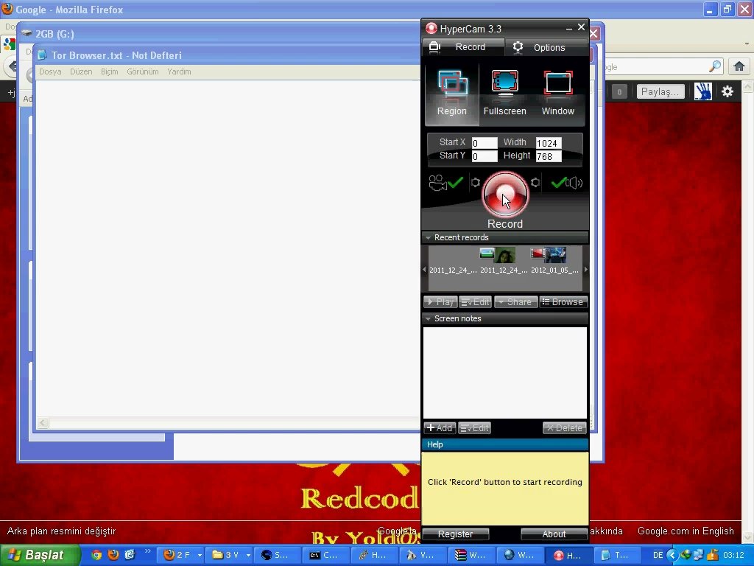754x566 pixels.
Task: Open Google settings gear icon
Action: tap(727, 91)
